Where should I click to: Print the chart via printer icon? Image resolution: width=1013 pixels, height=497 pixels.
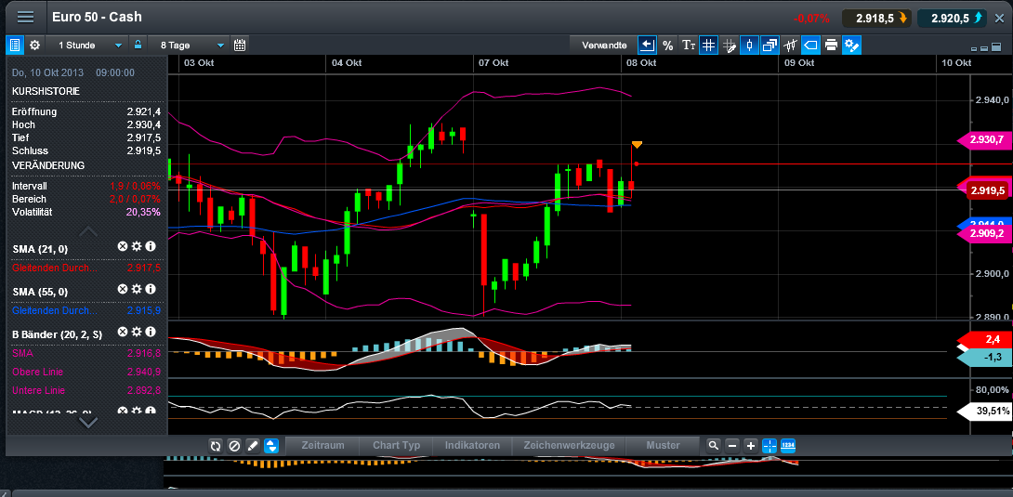tap(832, 46)
